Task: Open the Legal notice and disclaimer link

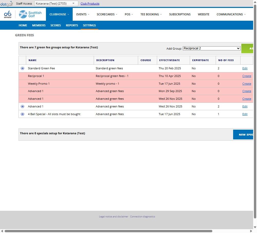Action: coord(113,217)
